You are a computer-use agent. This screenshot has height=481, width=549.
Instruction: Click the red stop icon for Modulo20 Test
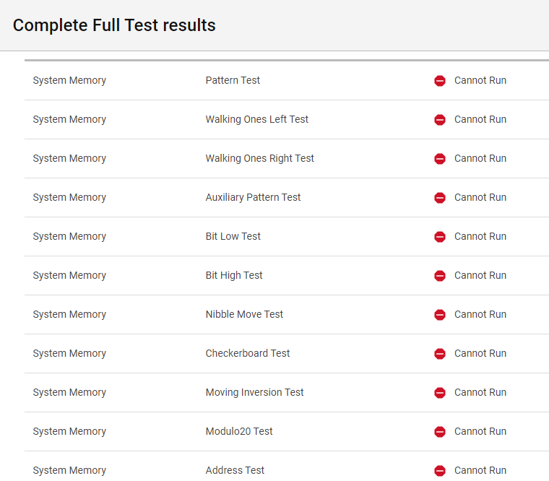coord(440,432)
